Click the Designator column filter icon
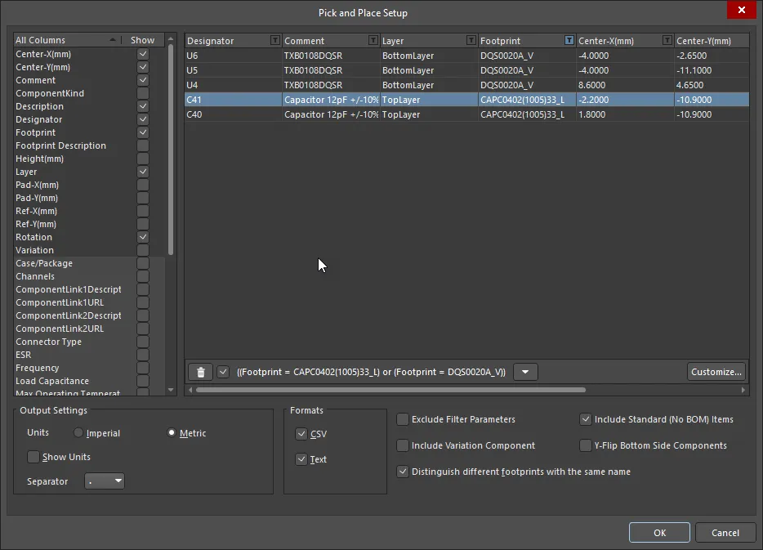This screenshot has width=763, height=550. [274, 41]
